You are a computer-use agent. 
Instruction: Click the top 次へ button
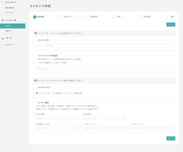tap(171, 24)
